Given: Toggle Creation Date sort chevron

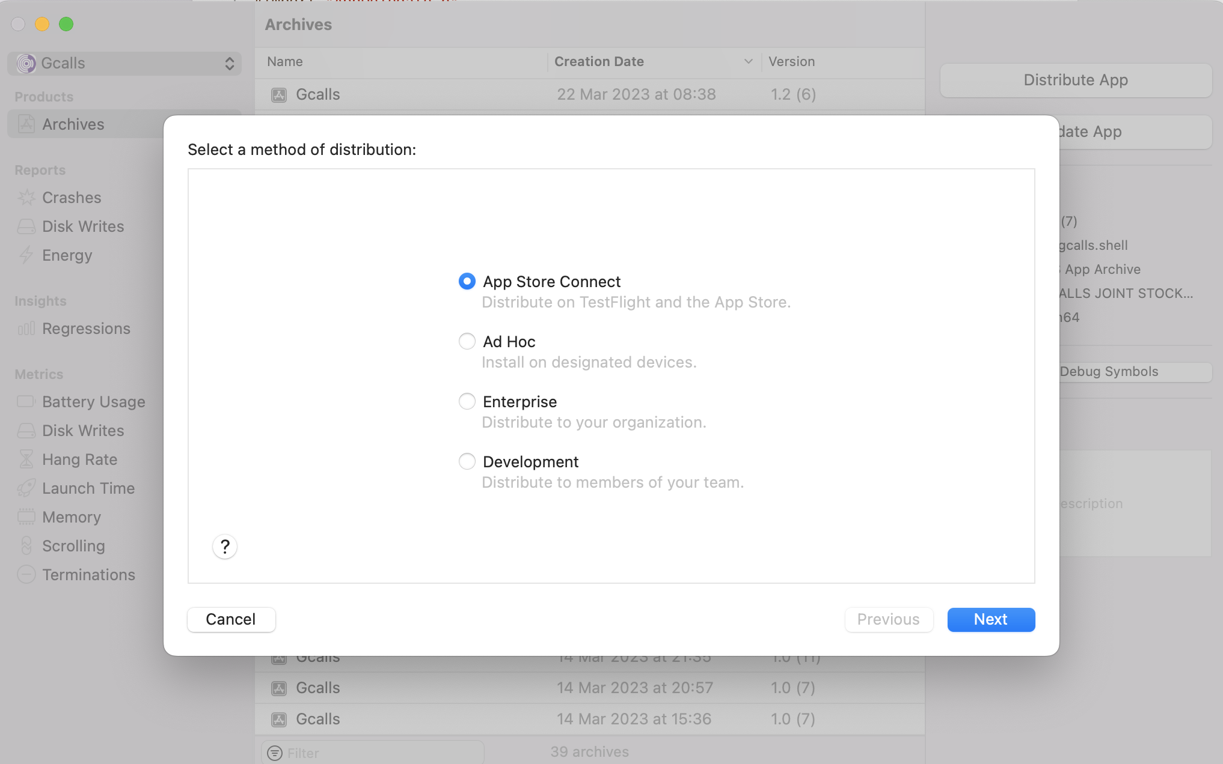Looking at the screenshot, I should pyautogui.click(x=748, y=61).
